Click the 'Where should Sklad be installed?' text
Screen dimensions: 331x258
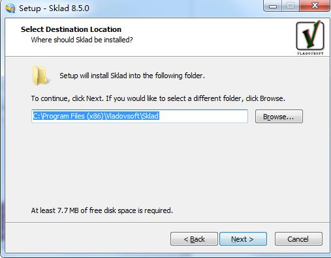point(82,40)
